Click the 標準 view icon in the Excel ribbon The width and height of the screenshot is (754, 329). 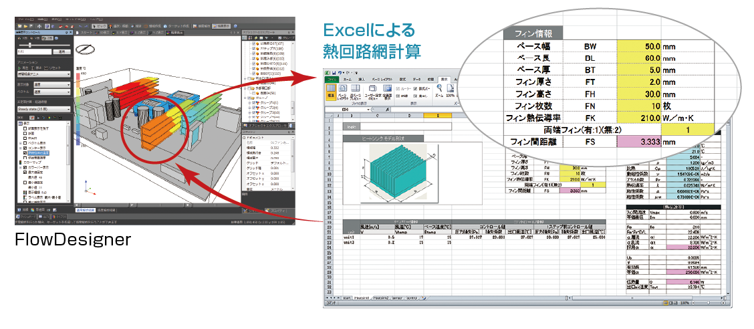pyautogui.click(x=331, y=92)
